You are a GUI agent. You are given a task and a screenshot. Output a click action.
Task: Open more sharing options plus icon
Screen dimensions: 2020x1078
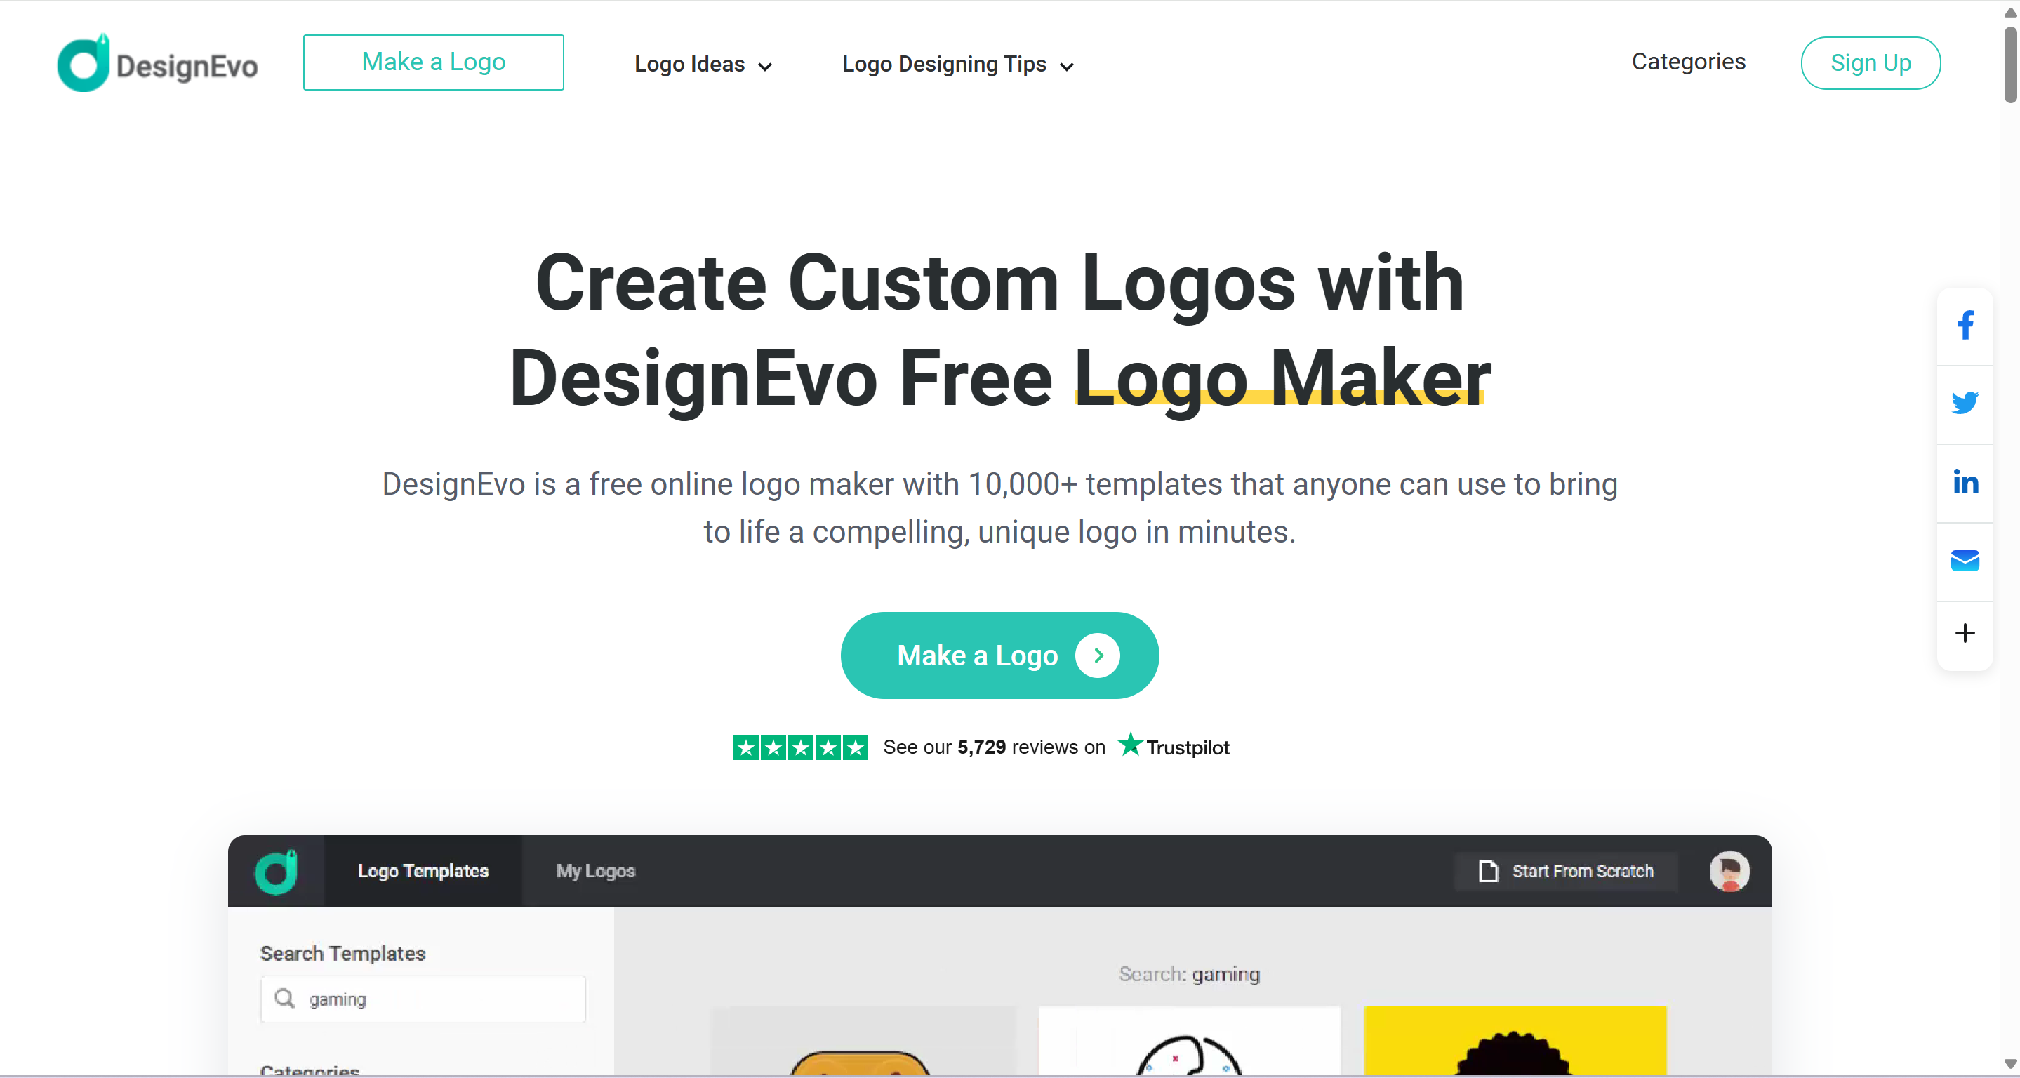tap(1965, 632)
